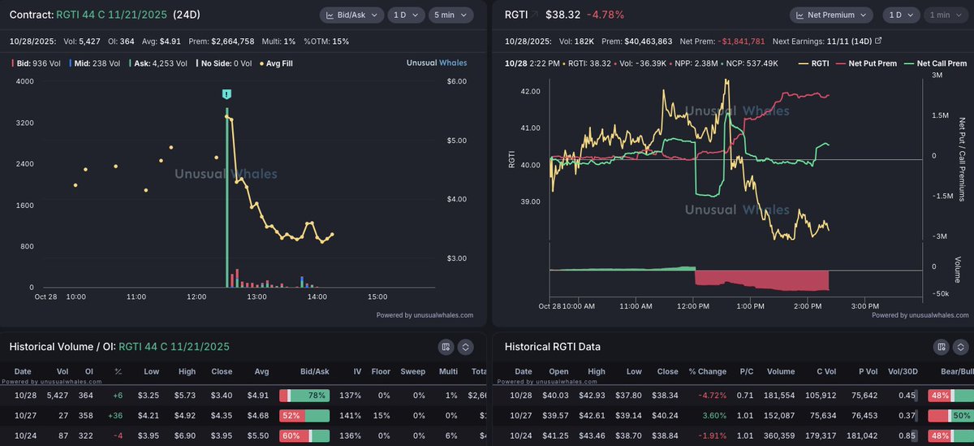
Task: Click column settings icon in Historical RGTI Data
Action: (941, 347)
